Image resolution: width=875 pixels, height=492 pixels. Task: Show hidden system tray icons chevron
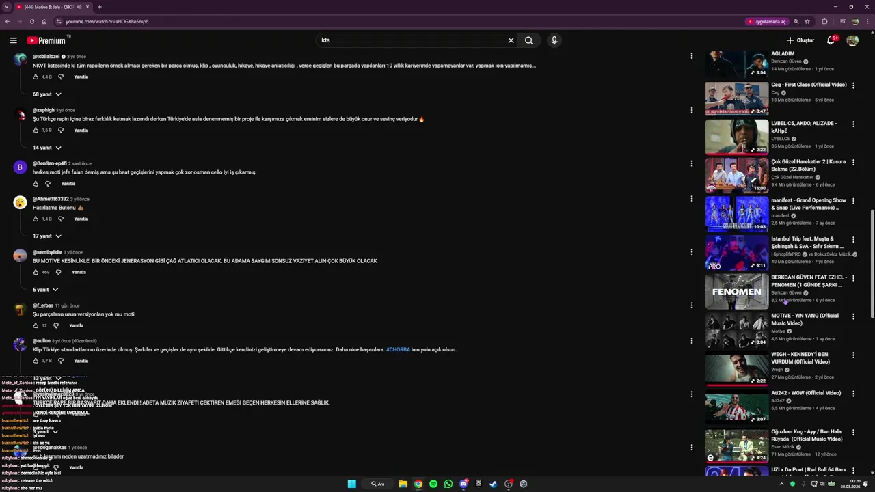click(x=781, y=484)
